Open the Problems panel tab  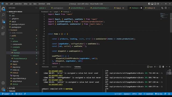point(45,67)
